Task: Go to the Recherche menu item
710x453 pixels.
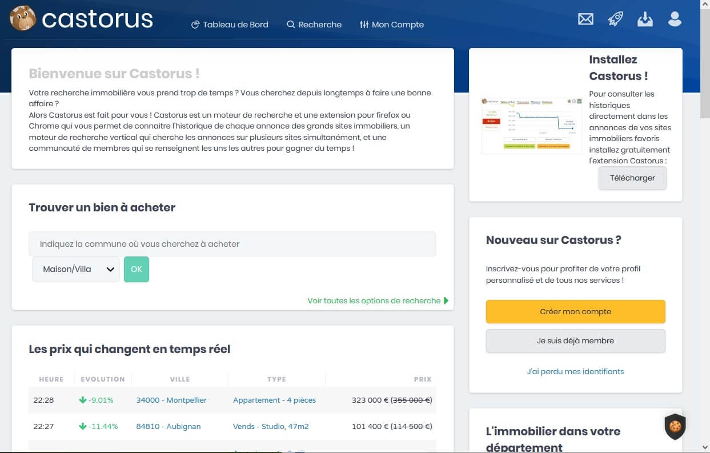Action: point(314,25)
